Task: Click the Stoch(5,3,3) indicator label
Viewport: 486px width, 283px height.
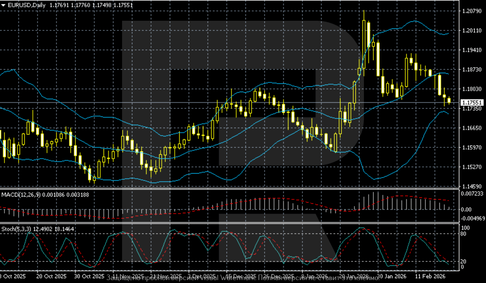Action: pos(16,229)
